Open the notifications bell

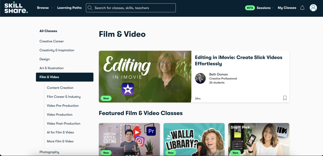tap(302, 8)
